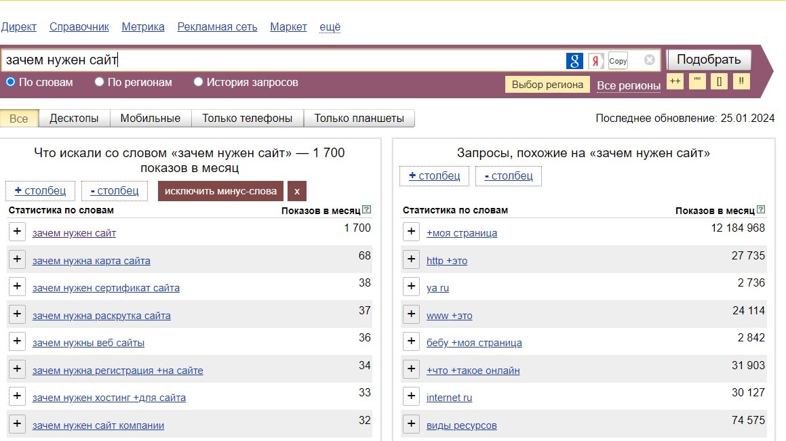The width and height of the screenshot is (786, 441).
Task: Click the square brackets operator button
Action: point(720,81)
